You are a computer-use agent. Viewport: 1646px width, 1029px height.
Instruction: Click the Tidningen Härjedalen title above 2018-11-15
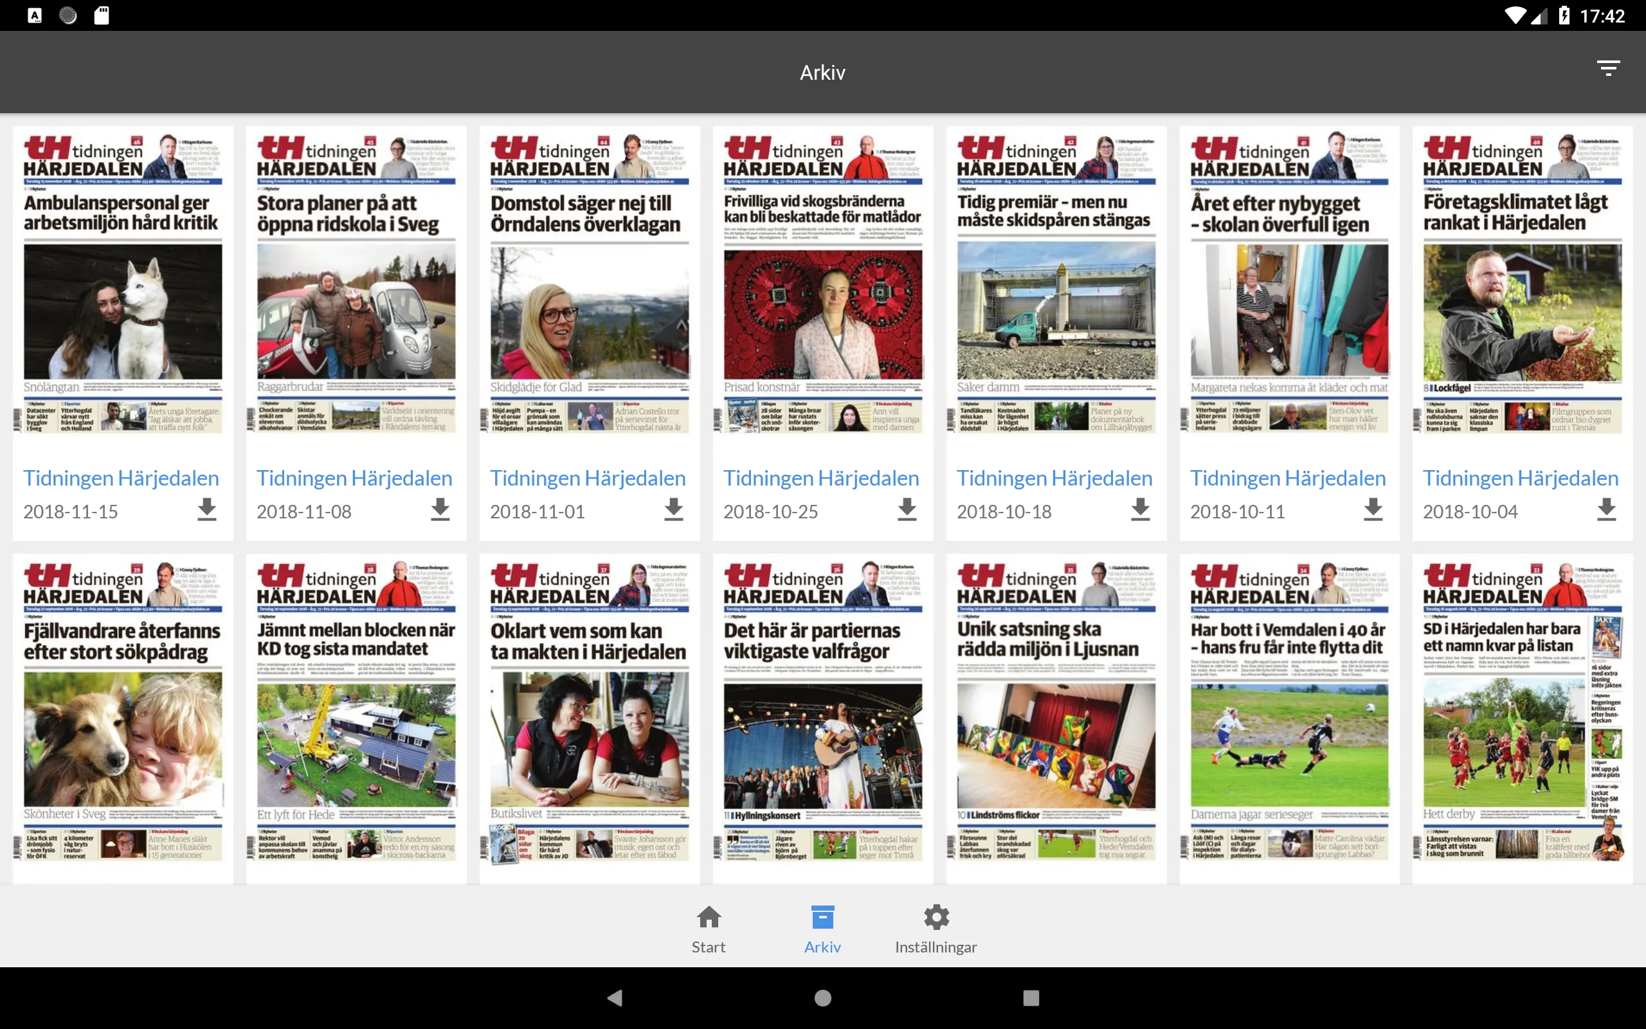pos(121,478)
